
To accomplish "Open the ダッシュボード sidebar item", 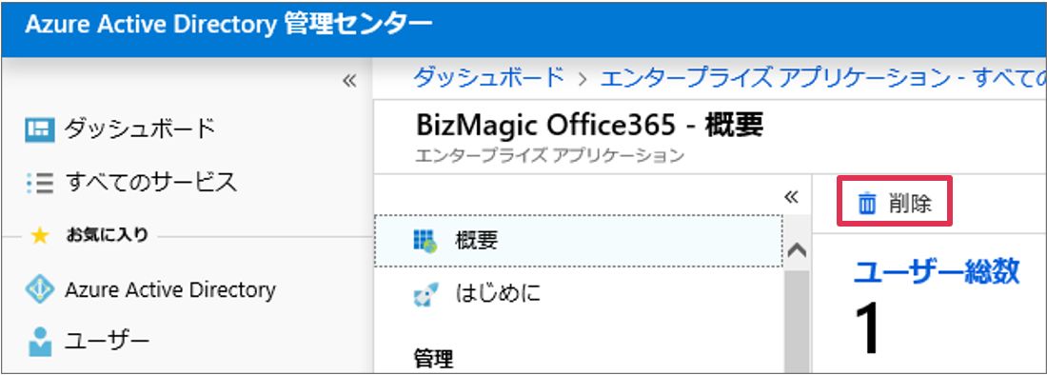I will (121, 128).
